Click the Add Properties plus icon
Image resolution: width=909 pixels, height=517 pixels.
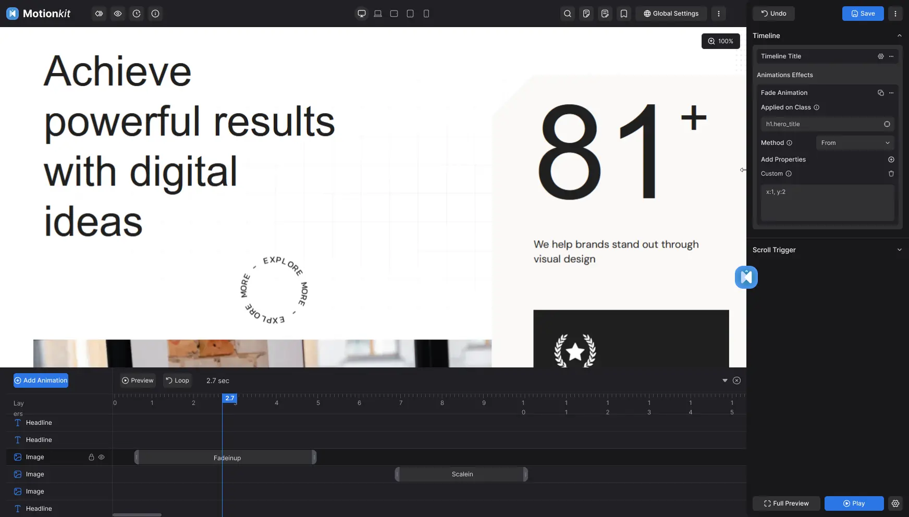coord(891,159)
